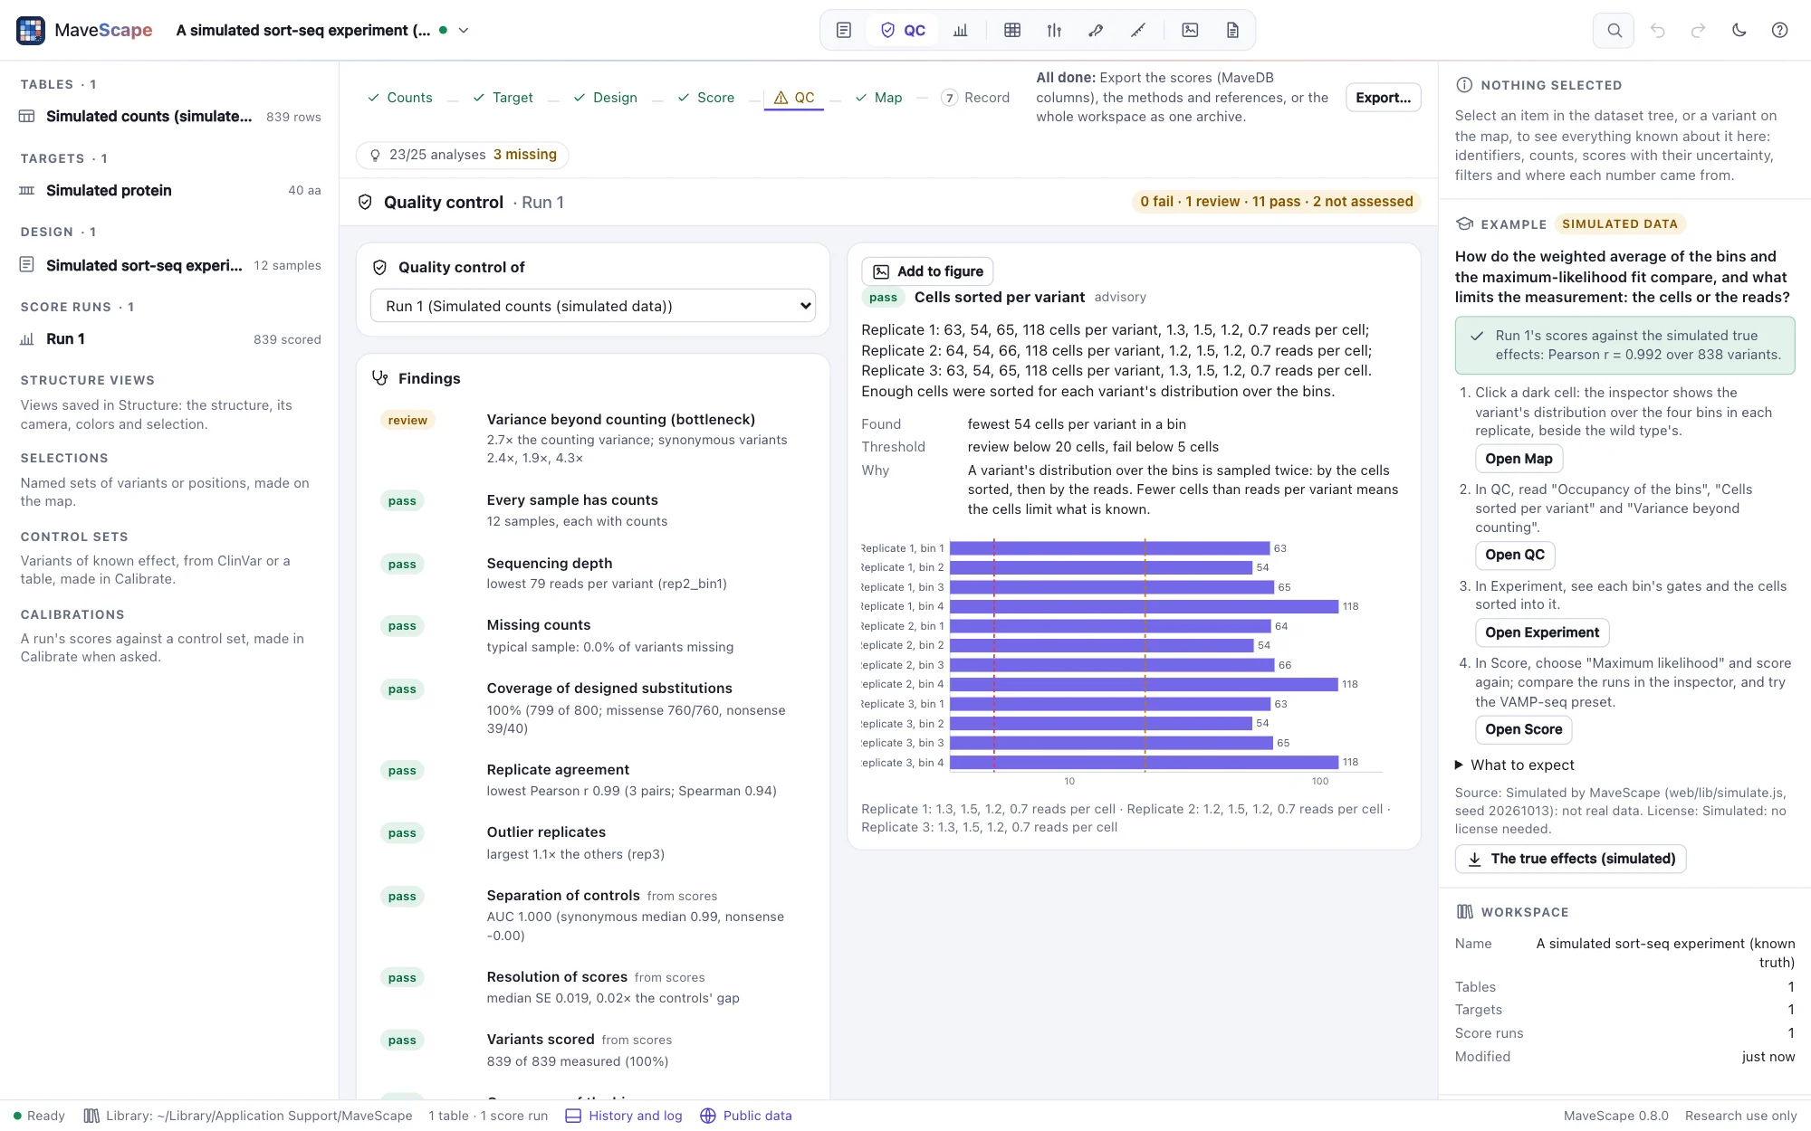
Task: Go to the Counts step tab
Action: point(399,98)
